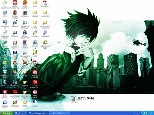
Task: Open the Mapa de Carreteras shortcut
Action: [35, 74]
